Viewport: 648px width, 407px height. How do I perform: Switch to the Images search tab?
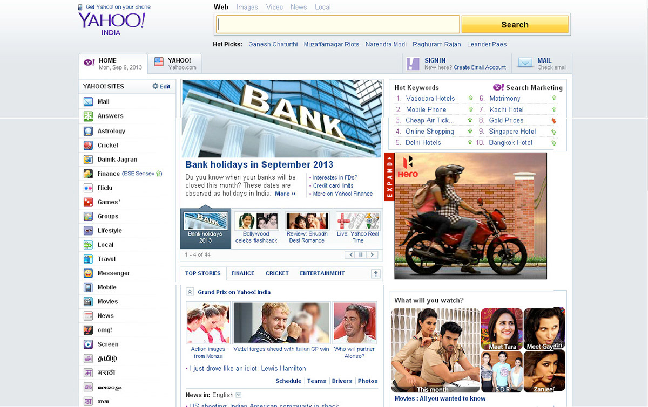pos(247,7)
